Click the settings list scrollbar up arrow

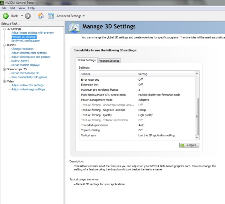(197, 73)
